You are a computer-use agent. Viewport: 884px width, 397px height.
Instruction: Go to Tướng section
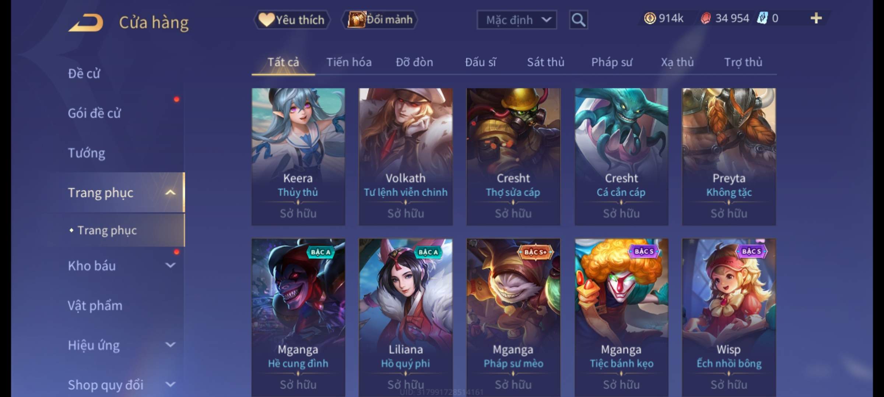87,153
